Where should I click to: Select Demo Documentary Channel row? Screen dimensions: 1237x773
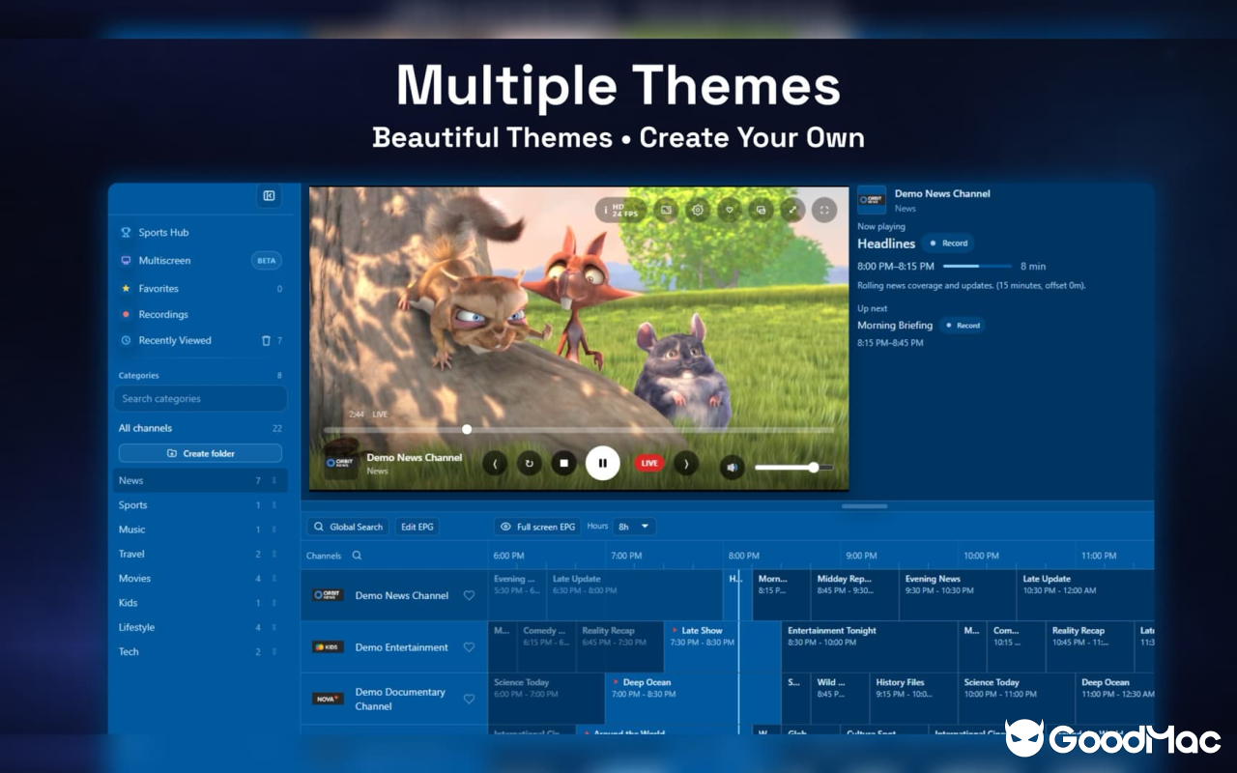tap(393, 699)
